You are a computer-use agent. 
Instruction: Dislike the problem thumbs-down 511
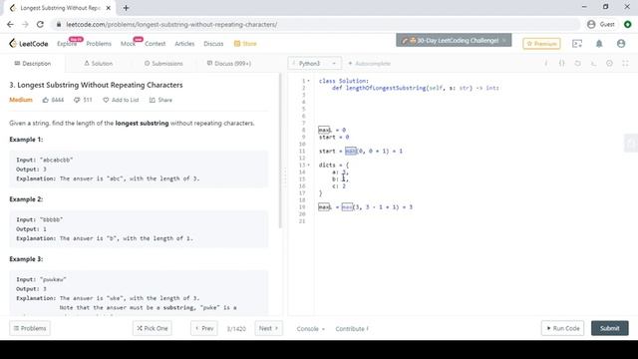(83, 100)
